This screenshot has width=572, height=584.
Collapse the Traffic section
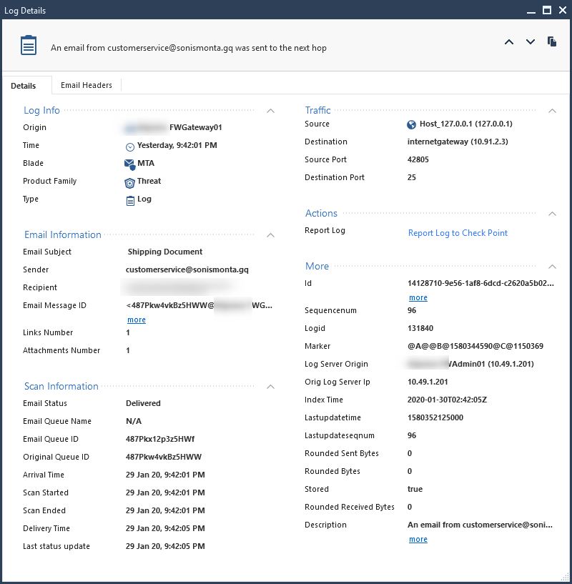552,111
